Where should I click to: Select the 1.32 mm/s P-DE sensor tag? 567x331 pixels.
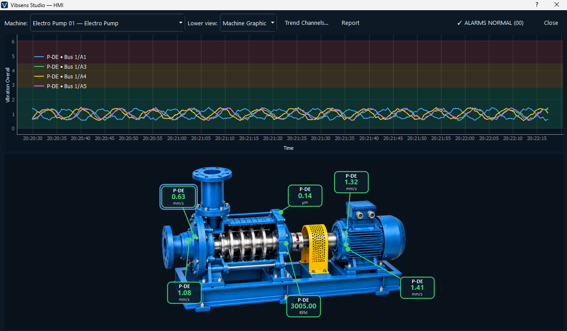[351, 182]
